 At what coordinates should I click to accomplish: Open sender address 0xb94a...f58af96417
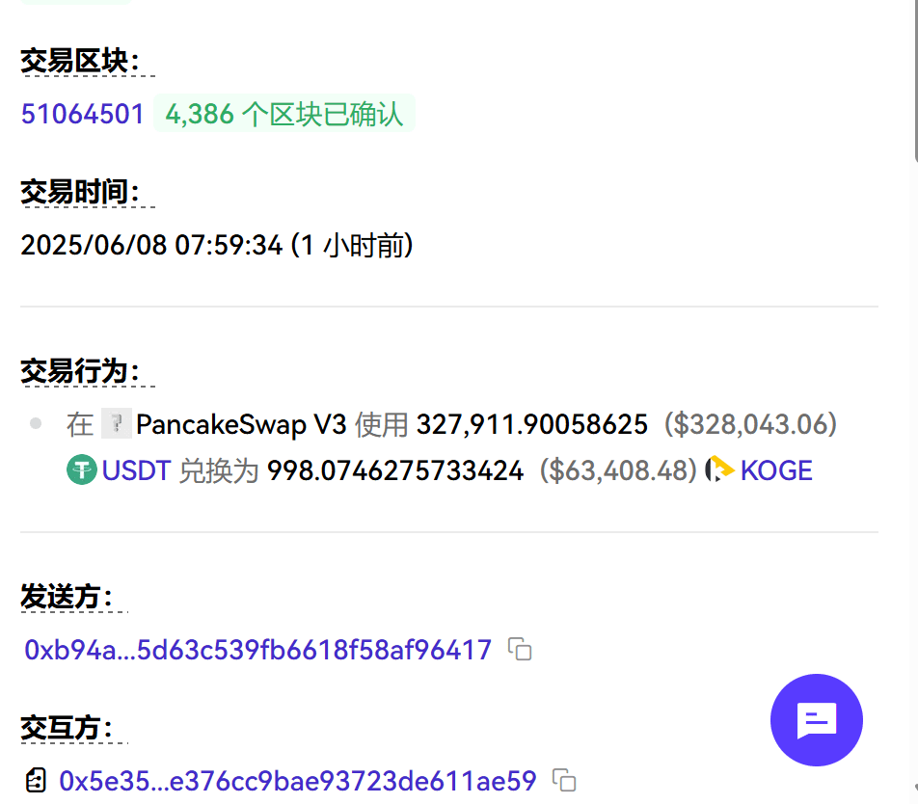point(257,650)
